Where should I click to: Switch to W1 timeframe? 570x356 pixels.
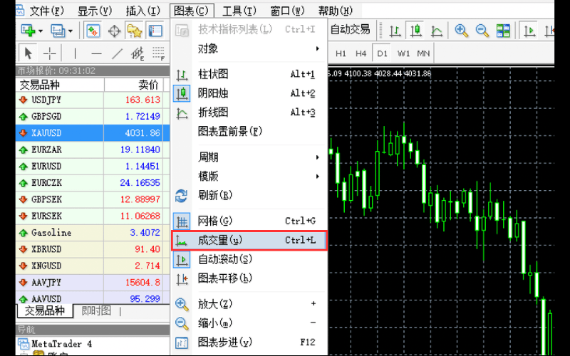coord(403,54)
